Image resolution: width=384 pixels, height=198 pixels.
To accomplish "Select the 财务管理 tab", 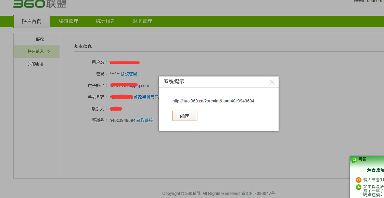I will point(142,21).
